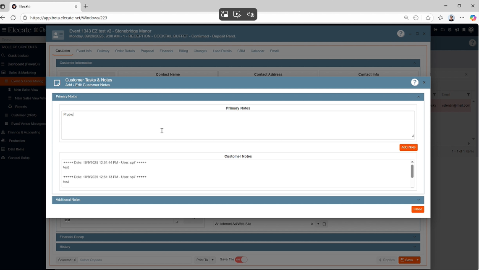
Task: Click the delivery truck icon in top bar
Action: 42,30
